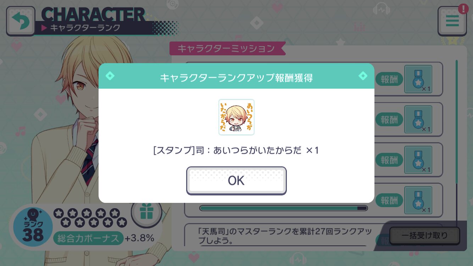Tap the first mission's medal reward icon
473x266 pixels.
(418, 79)
